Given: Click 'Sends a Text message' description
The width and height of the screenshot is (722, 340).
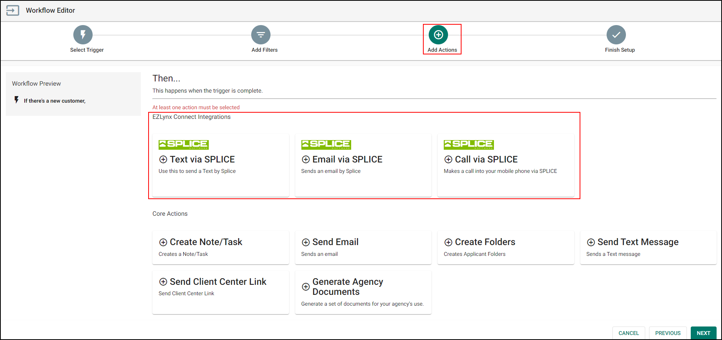Looking at the screenshot, I should pos(613,254).
